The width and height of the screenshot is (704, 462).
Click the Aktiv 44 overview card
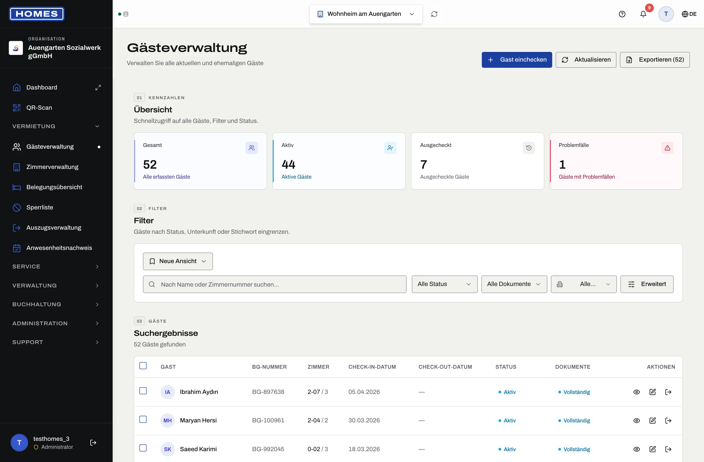(339, 161)
